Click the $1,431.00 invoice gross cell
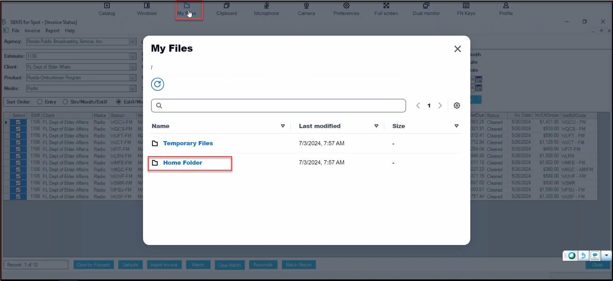Viewport: 613px width, 281px height. click(x=547, y=122)
